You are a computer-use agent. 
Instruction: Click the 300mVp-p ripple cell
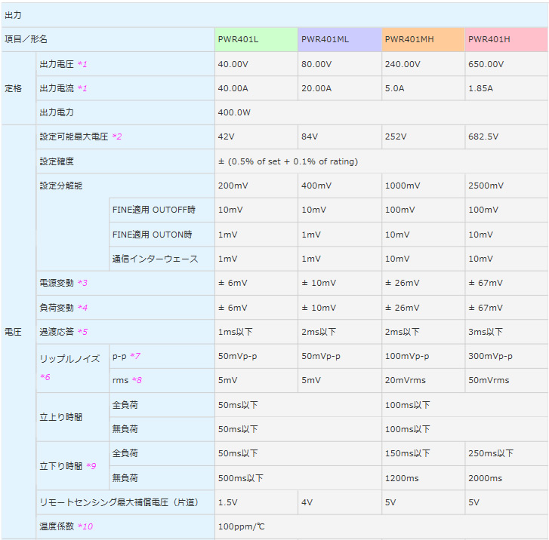coord(506,356)
